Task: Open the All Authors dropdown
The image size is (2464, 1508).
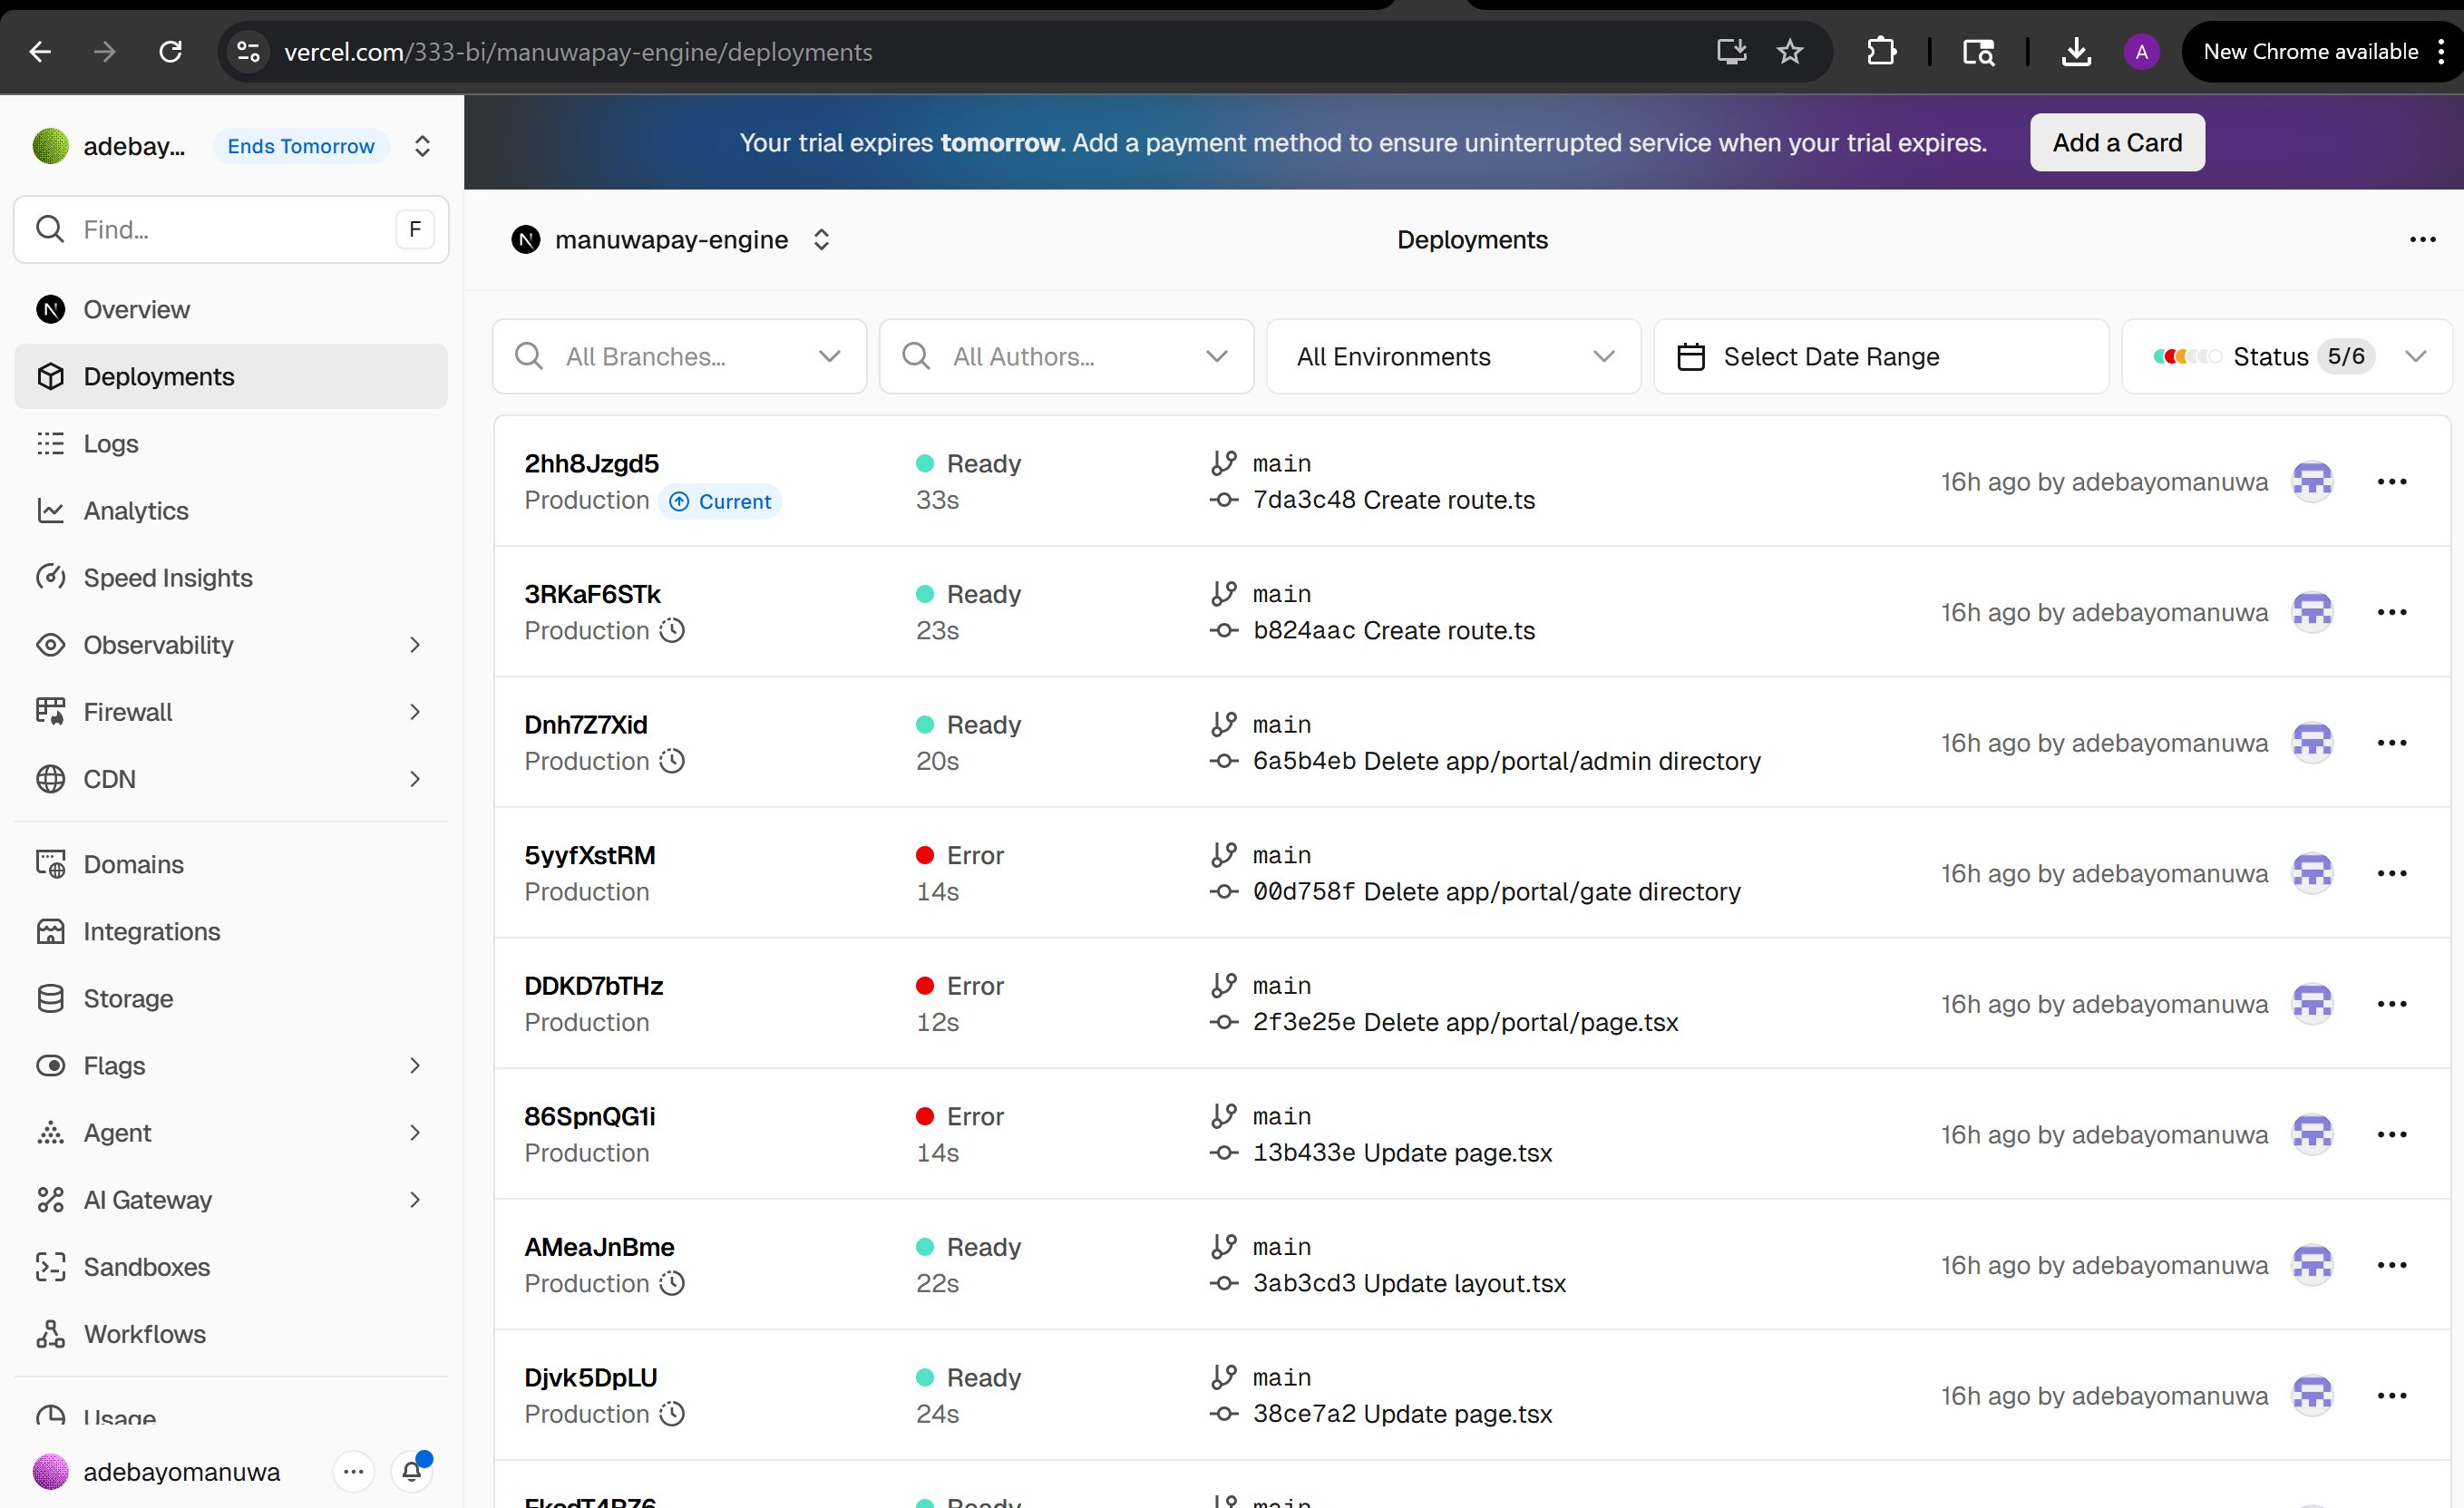Action: coord(1066,357)
